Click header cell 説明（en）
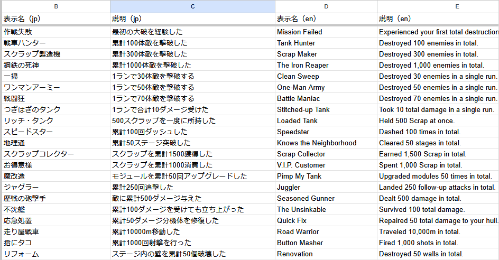499x260 pixels. tap(438, 19)
